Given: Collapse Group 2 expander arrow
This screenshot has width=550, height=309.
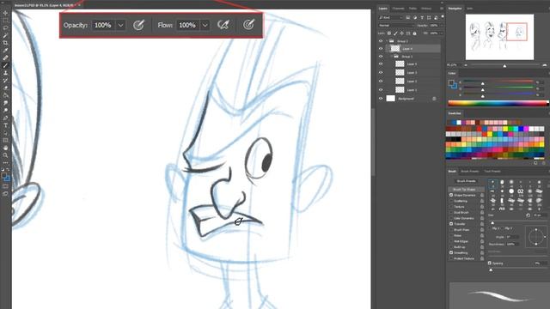Looking at the screenshot, I should point(387,41).
